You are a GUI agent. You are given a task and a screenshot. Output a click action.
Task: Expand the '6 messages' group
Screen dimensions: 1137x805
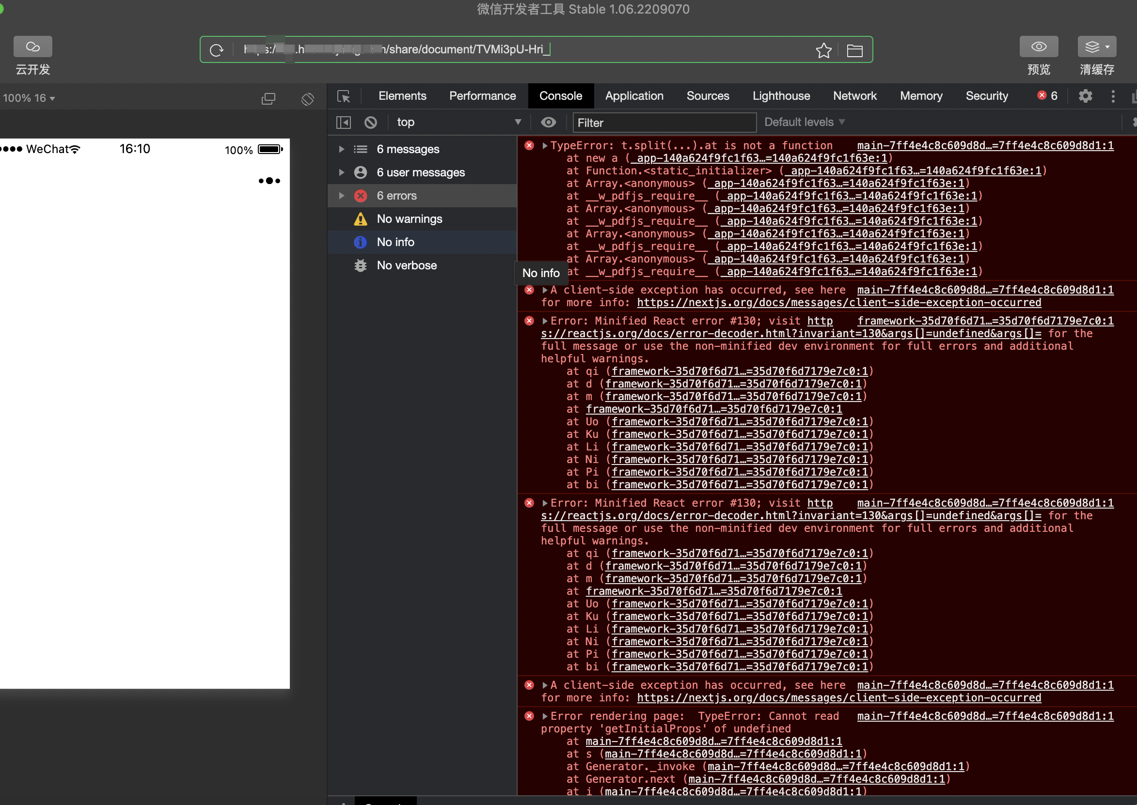tap(341, 149)
